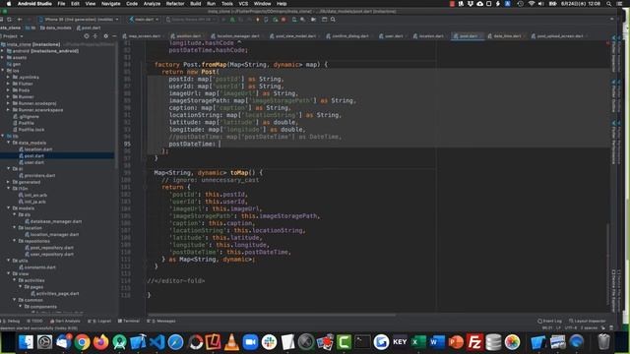Viewport: 630px width, 354px height.
Task: Select user.dart under data_models
Action: point(33,162)
